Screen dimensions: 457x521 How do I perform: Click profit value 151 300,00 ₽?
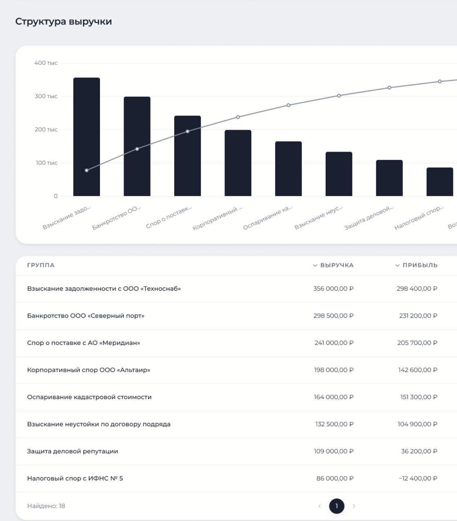[x=419, y=397]
